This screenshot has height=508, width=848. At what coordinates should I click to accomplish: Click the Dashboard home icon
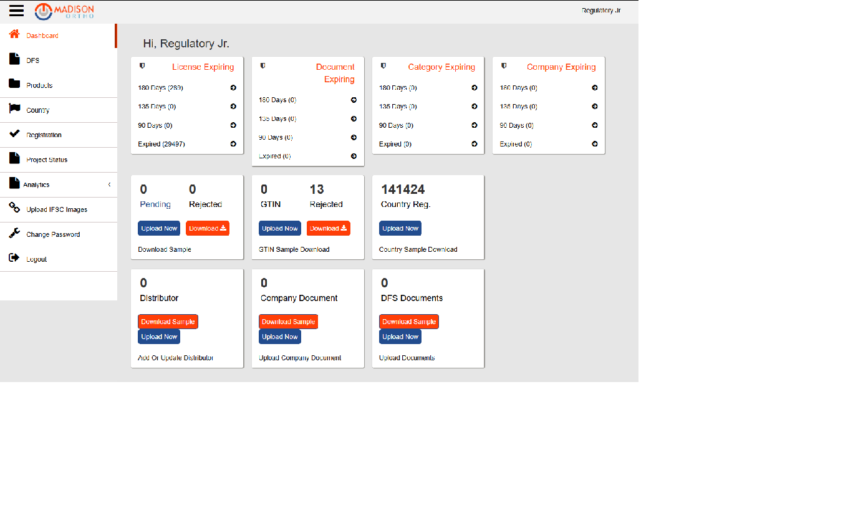[14, 34]
